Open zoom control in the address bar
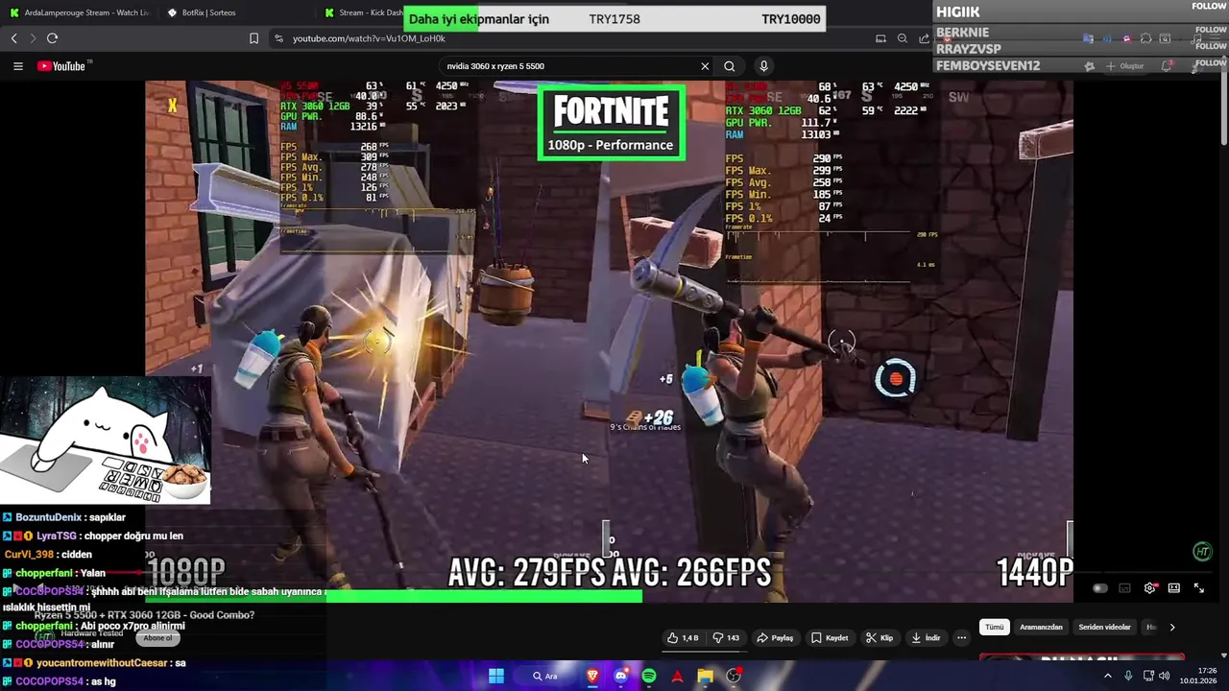The width and height of the screenshot is (1229, 691). point(903,38)
